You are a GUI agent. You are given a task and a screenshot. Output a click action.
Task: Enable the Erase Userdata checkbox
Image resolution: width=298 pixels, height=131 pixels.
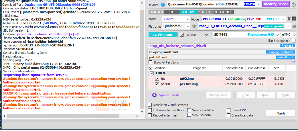coord(229,115)
